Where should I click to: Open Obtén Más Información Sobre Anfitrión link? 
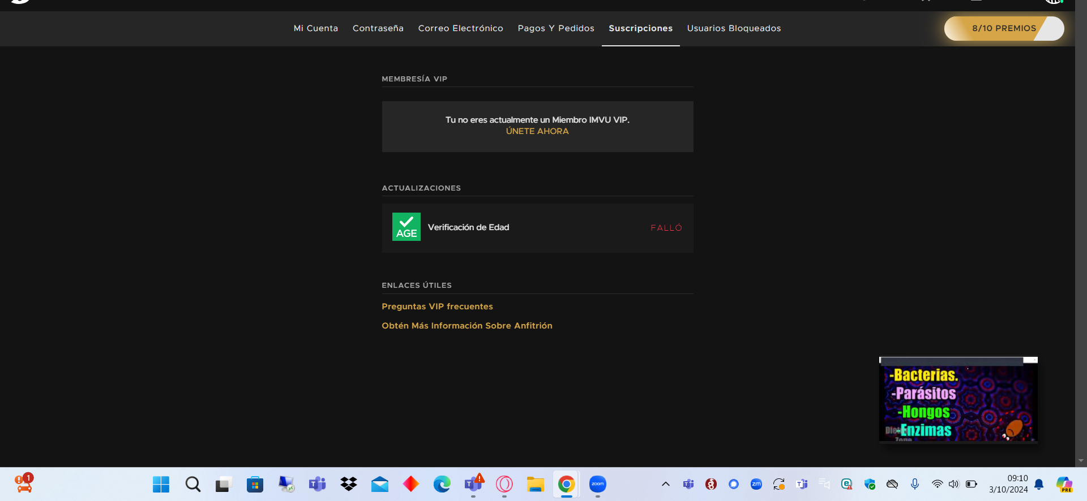coord(467,326)
